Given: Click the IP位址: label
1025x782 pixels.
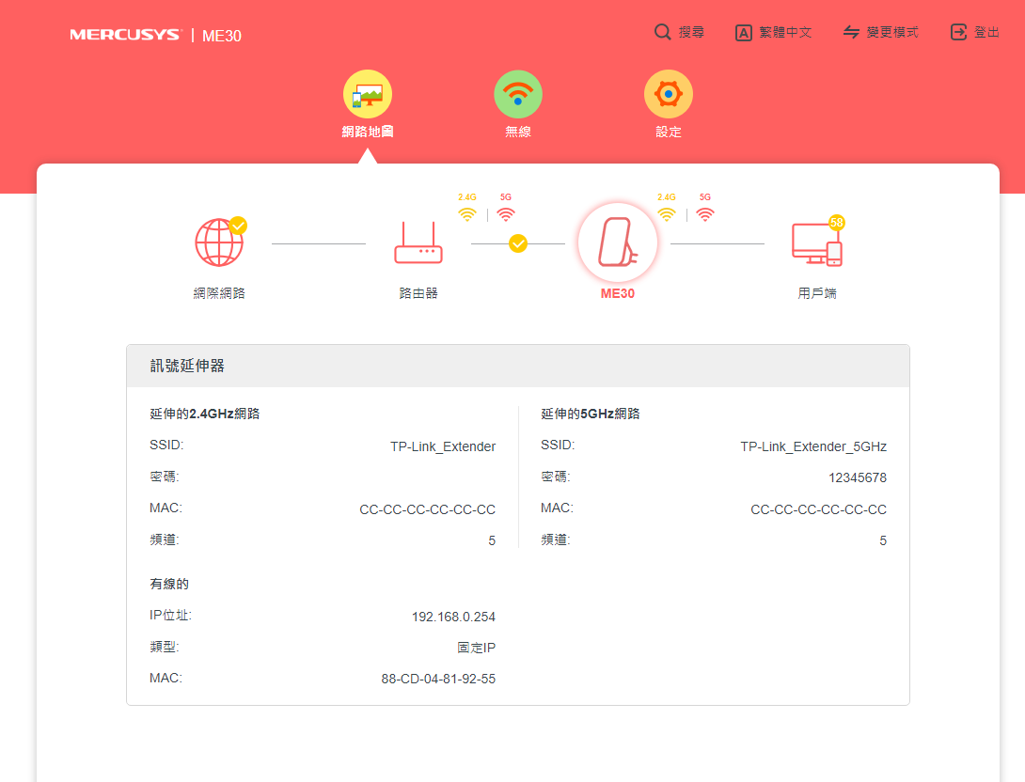Looking at the screenshot, I should 170,616.
